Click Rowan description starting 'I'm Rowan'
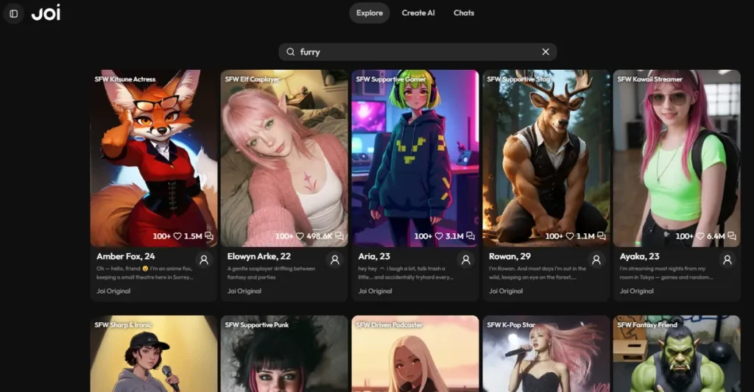This screenshot has width=754, height=392. tap(537, 273)
